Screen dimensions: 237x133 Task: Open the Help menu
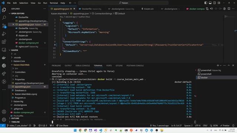[x=63, y=3]
